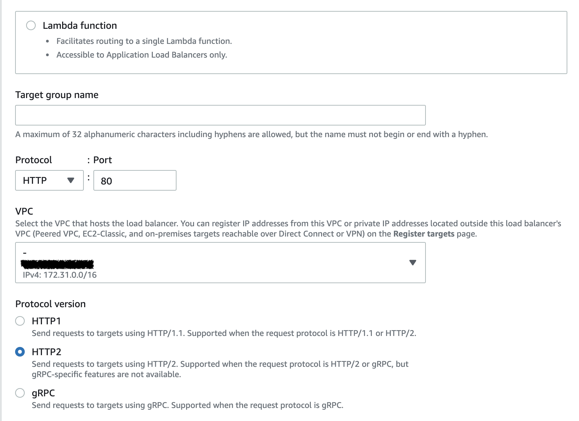Click the IPv4: 172.31.0.0/16 text in VPC box
The height and width of the screenshot is (421, 579).
(x=59, y=274)
